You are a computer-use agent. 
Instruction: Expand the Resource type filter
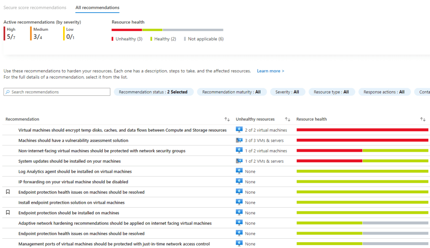click(332, 92)
